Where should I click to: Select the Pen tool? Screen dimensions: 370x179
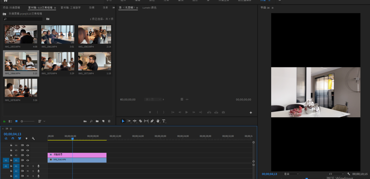(x=152, y=121)
